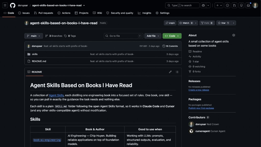Open commit hash f911d9f
This screenshot has height=147, width=261.
click(x=143, y=46)
